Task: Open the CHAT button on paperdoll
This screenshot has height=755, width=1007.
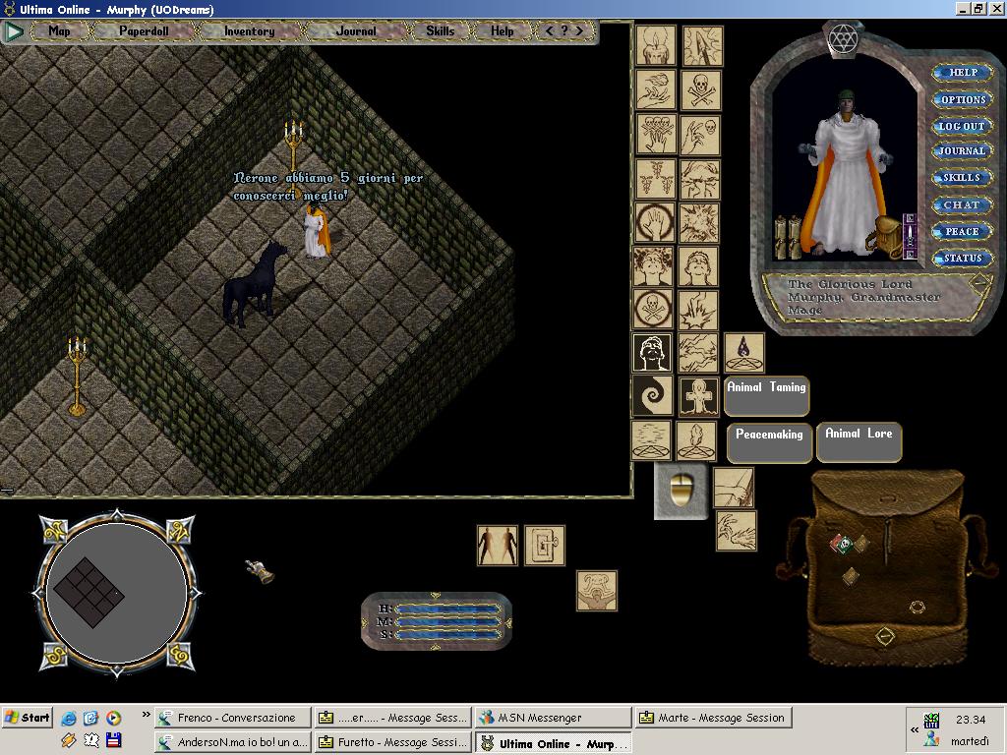Action: point(962,204)
